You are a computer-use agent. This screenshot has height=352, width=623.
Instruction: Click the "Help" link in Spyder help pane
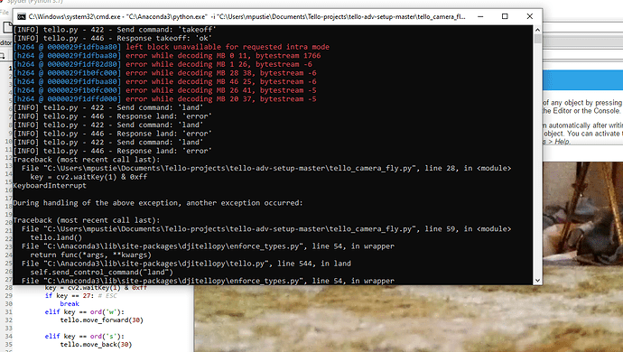pos(562,142)
